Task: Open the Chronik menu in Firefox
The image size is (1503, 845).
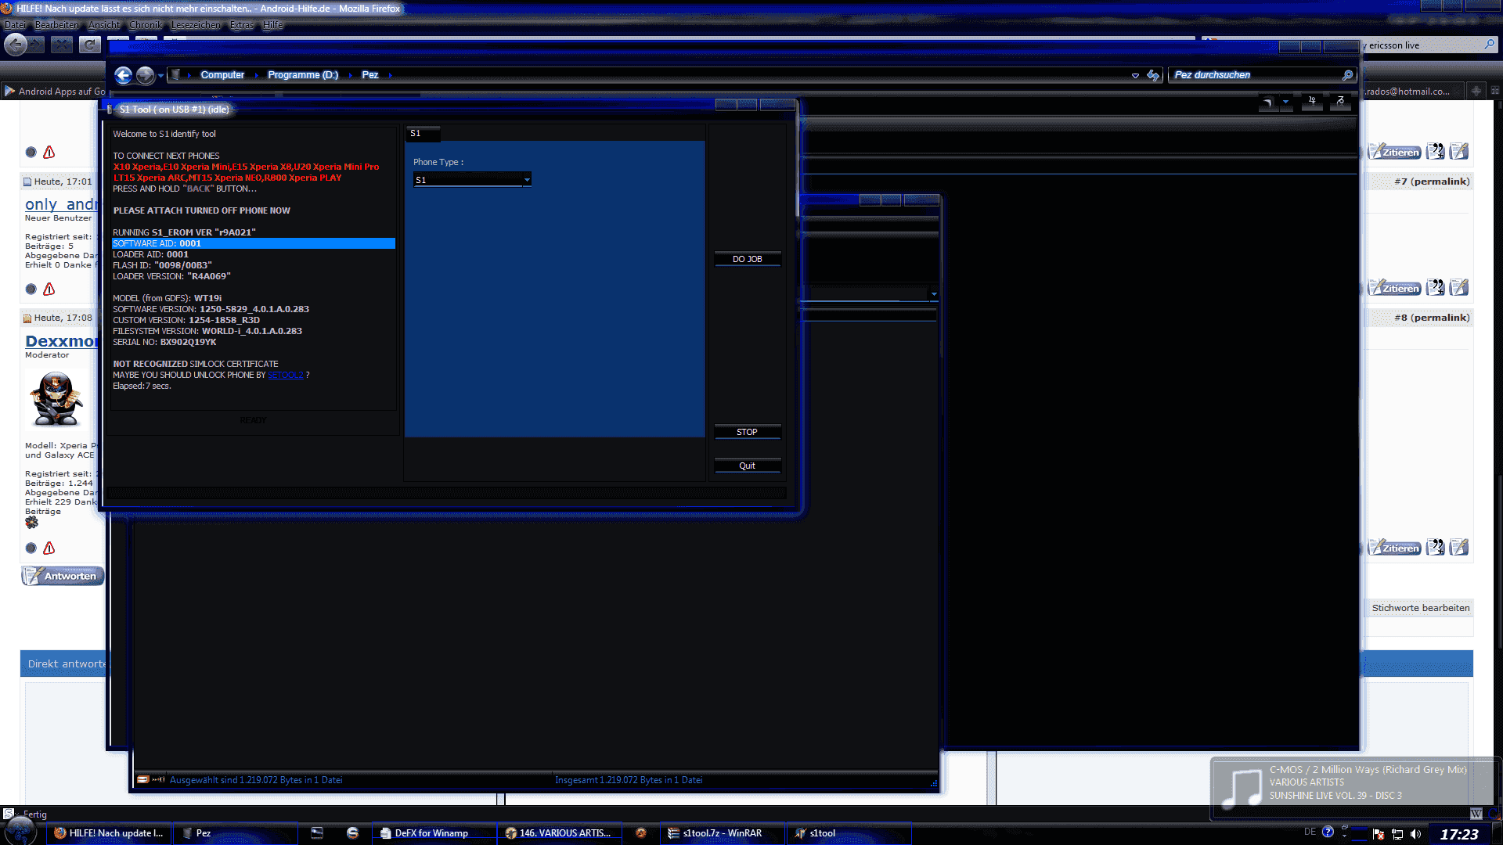Action: pyautogui.click(x=146, y=25)
